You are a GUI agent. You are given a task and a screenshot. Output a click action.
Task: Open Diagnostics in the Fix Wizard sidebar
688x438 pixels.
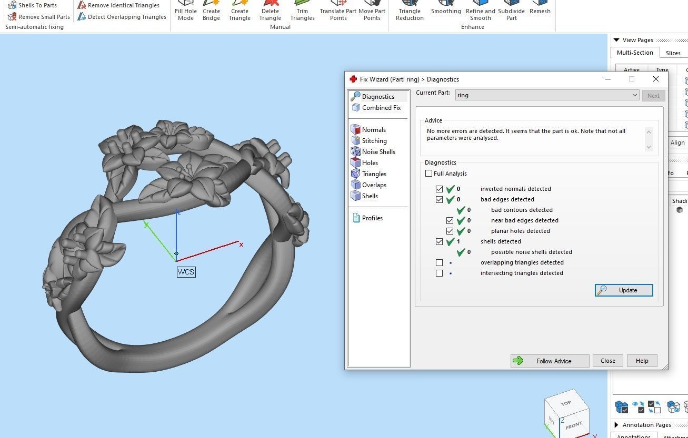[x=378, y=96]
